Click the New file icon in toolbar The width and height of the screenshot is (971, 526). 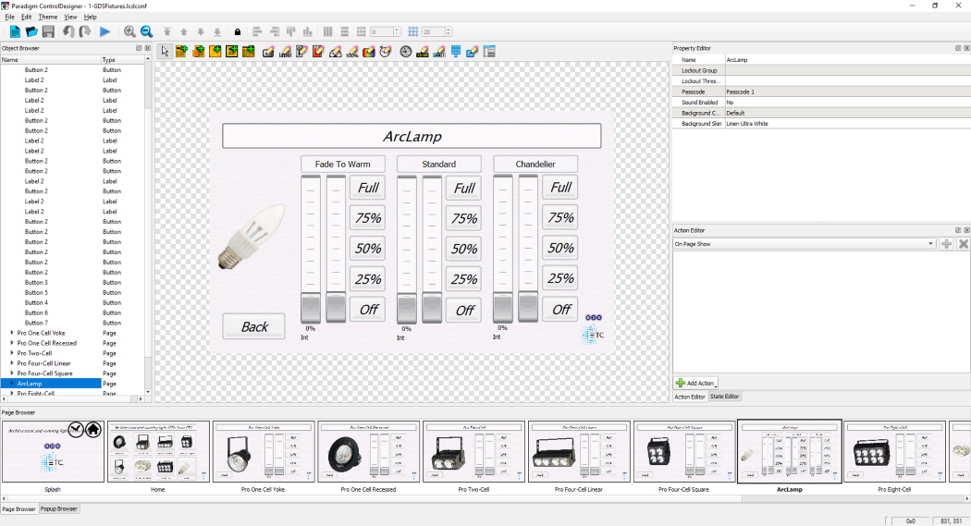(16, 31)
